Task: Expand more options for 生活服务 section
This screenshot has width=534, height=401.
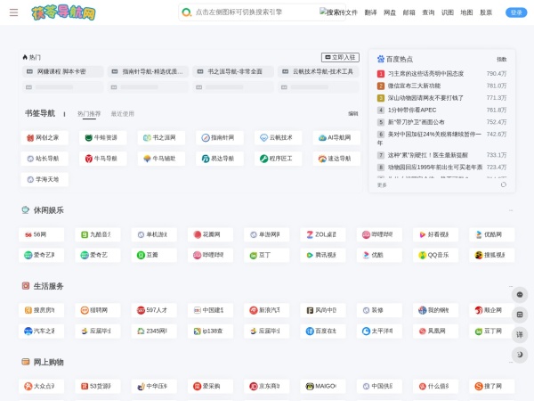Action: (x=511, y=286)
